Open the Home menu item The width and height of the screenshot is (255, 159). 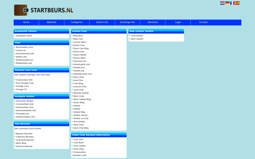[x=26, y=22]
